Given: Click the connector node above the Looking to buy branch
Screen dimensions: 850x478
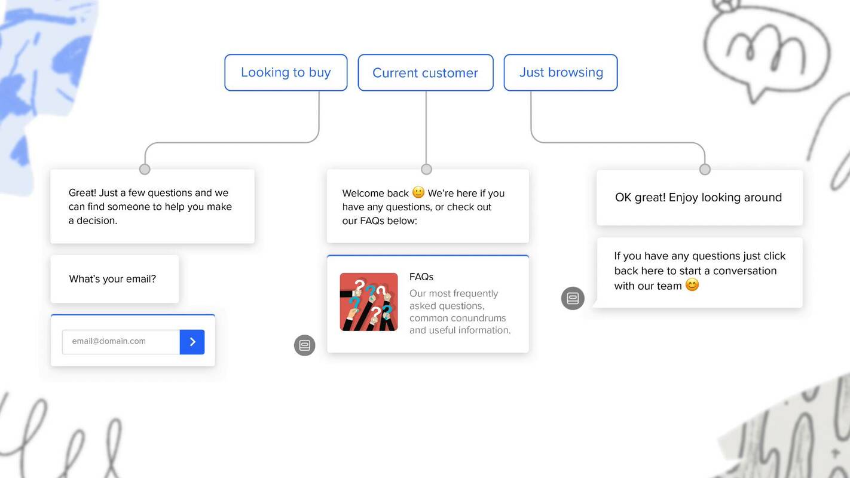Looking at the screenshot, I should click(145, 169).
